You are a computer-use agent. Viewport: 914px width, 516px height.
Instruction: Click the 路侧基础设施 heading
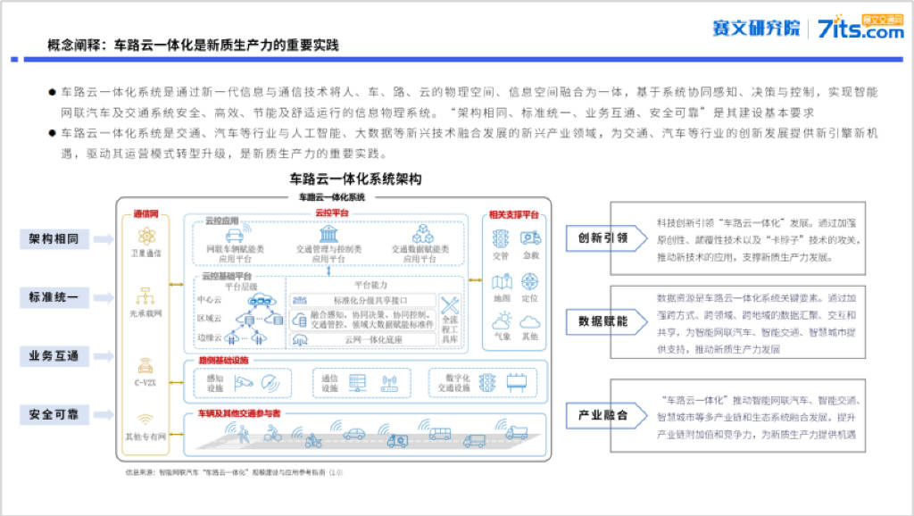pos(224,361)
